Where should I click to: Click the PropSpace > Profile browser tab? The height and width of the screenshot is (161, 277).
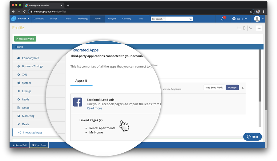[43, 6]
